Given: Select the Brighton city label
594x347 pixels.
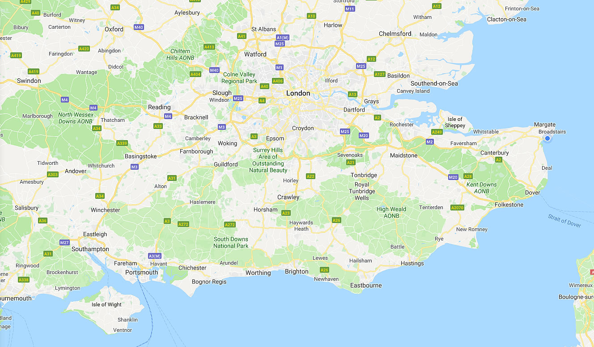Looking at the screenshot, I should (x=297, y=271).
